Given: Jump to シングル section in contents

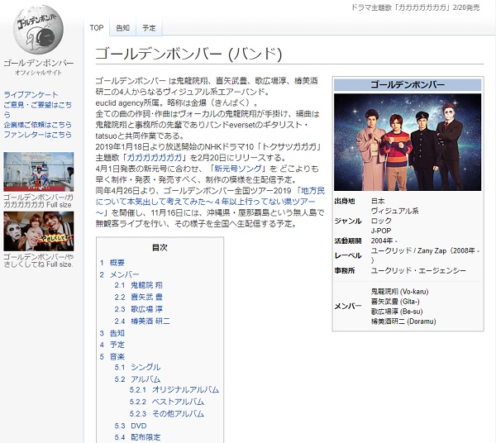Looking at the screenshot, I should coord(145,367).
